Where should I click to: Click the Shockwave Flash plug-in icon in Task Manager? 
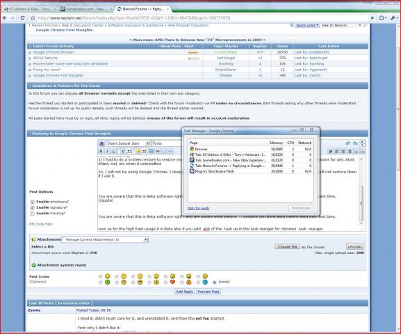[192, 171]
